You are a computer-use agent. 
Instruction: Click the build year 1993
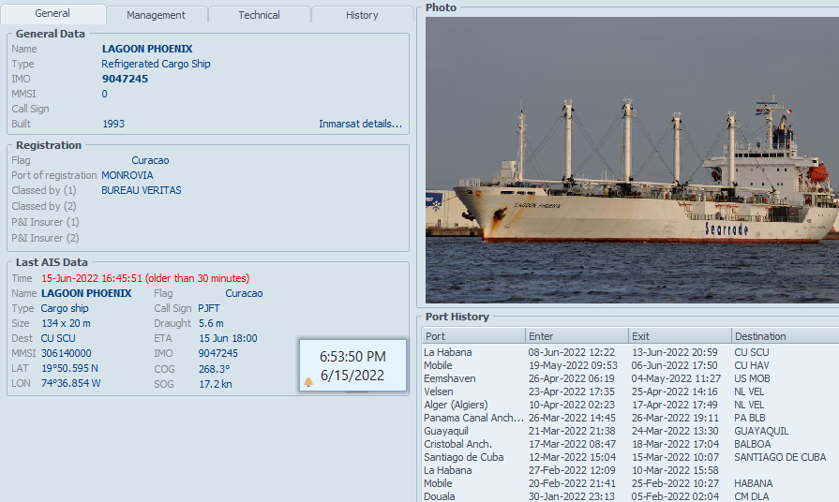[113, 124]
